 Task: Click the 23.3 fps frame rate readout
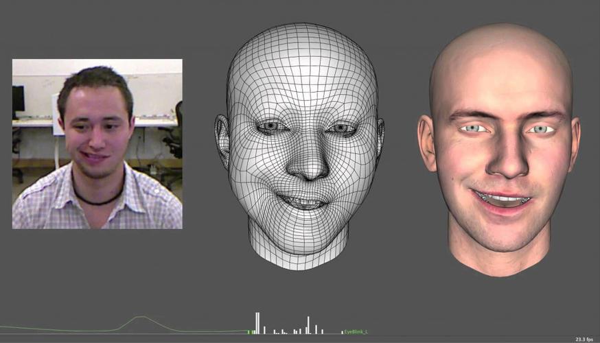(x=584, y=339)
